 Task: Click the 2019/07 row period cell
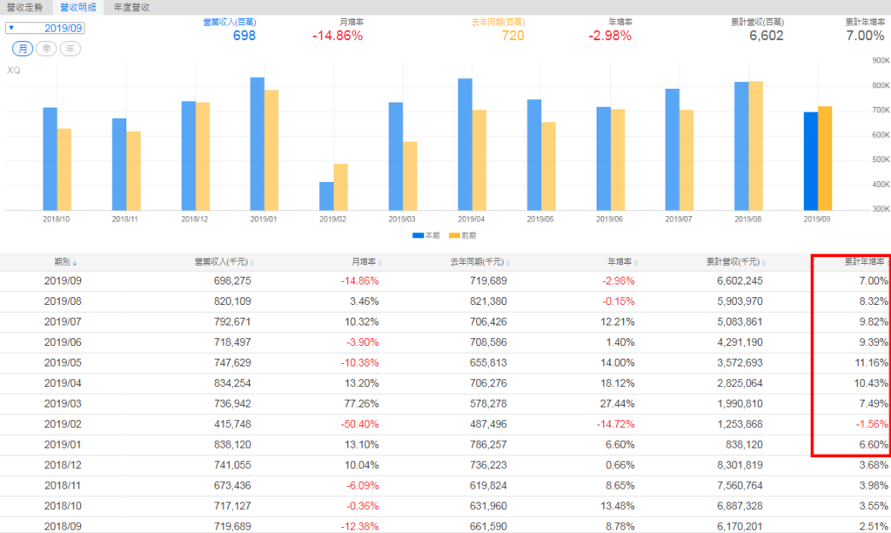click(63, 322)
